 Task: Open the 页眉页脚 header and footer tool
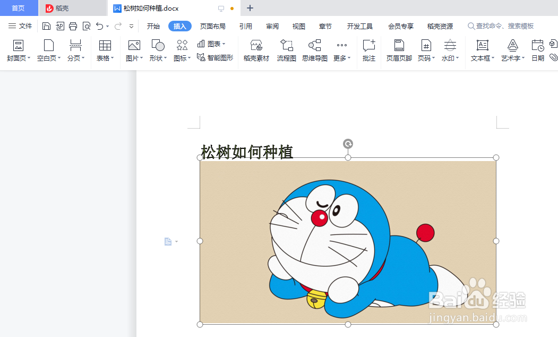pos(399,50)
